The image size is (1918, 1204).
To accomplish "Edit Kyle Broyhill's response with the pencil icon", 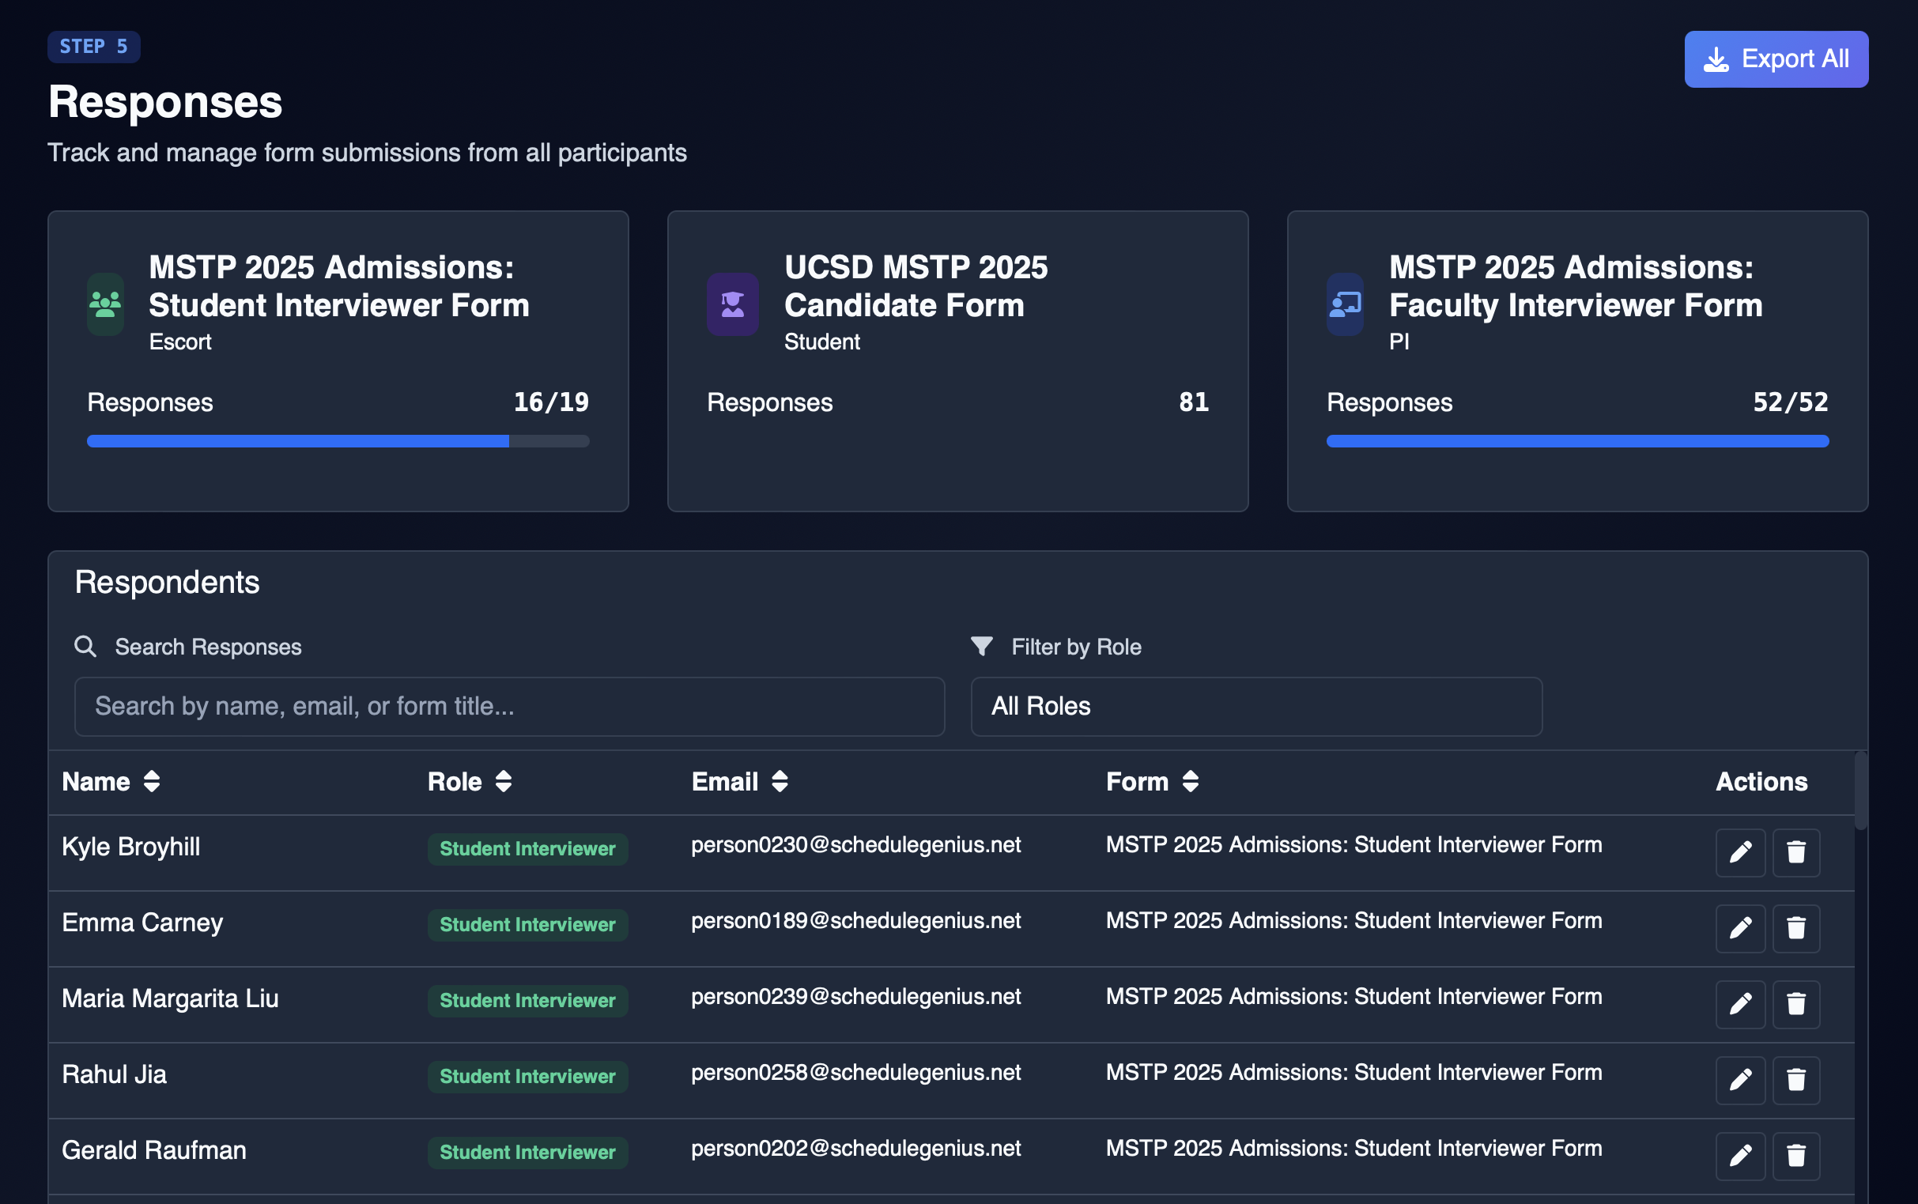I will tap(1739, 852).
